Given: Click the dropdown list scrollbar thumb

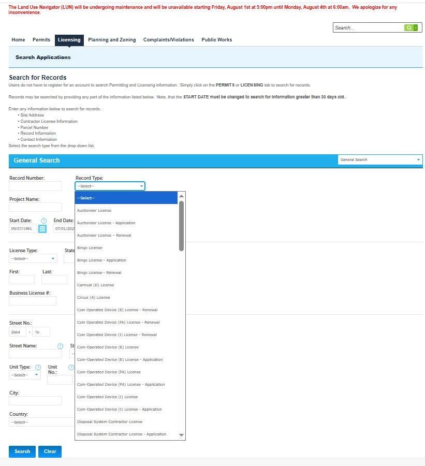Looking at the screenshot, I should (x=181, y=226).
